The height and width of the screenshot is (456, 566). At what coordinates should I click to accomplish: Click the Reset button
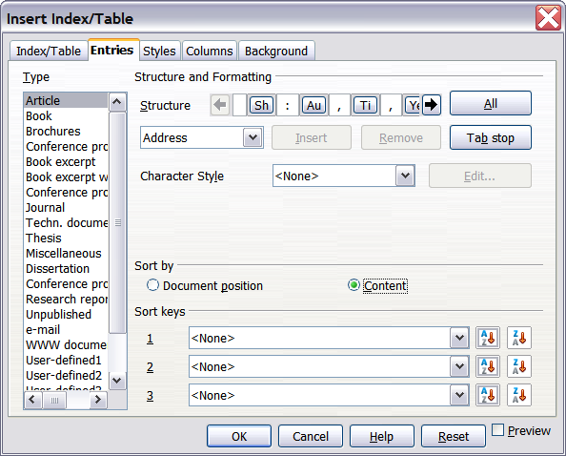point(454,436)
